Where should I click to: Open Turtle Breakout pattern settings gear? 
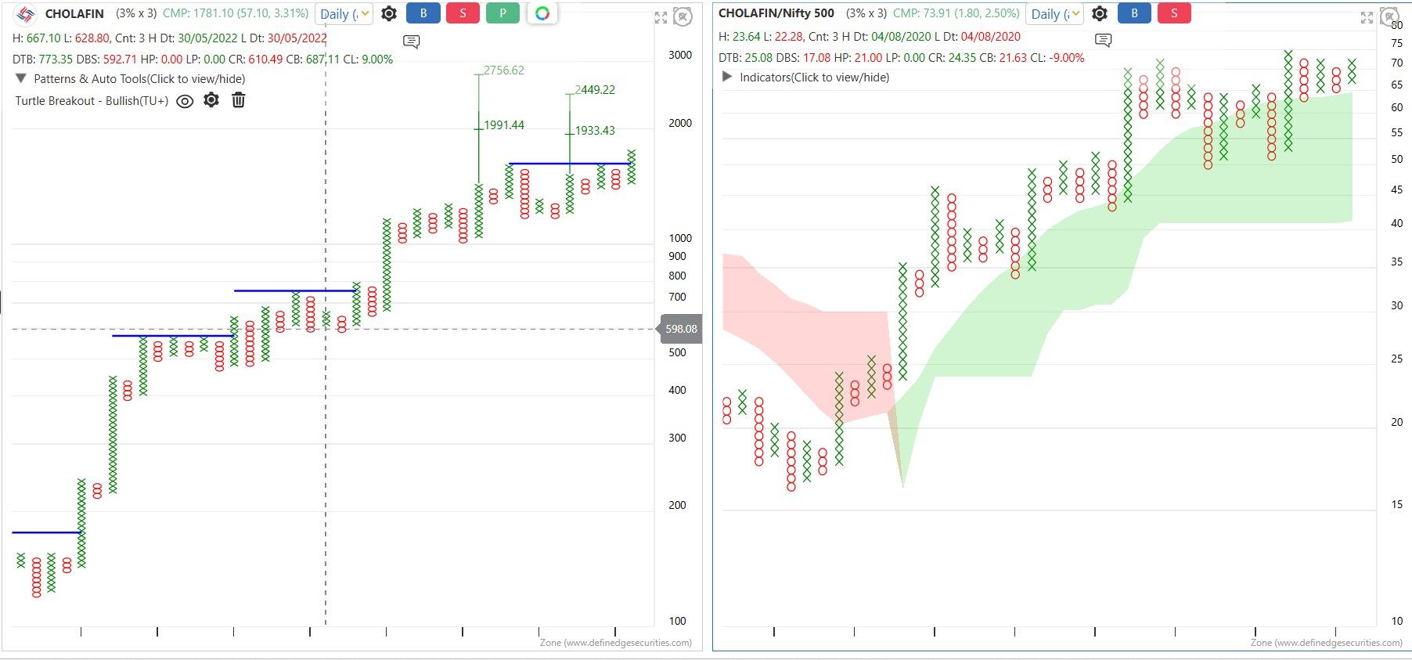tap(211, 100)
